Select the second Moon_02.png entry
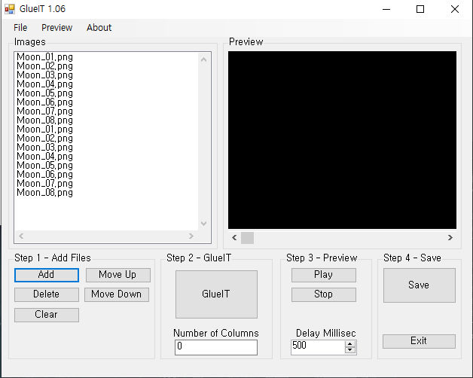The image size is (473, 378). coord(45,139)
